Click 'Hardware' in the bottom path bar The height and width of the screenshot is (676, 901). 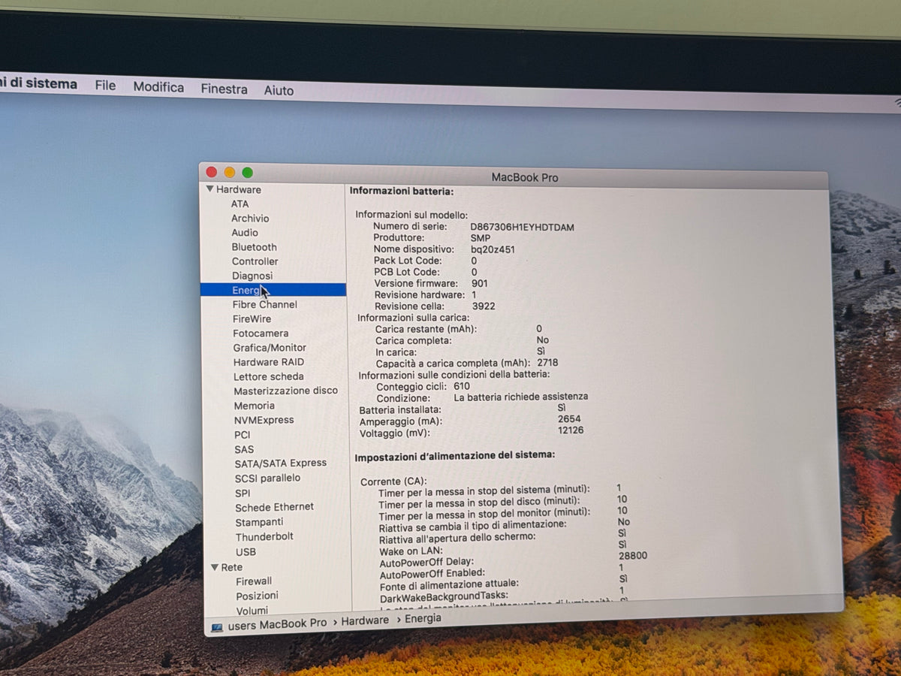click(x=365, y=620)
